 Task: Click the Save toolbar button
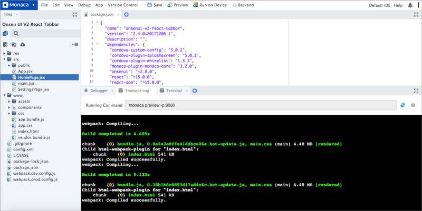point(155,5)
